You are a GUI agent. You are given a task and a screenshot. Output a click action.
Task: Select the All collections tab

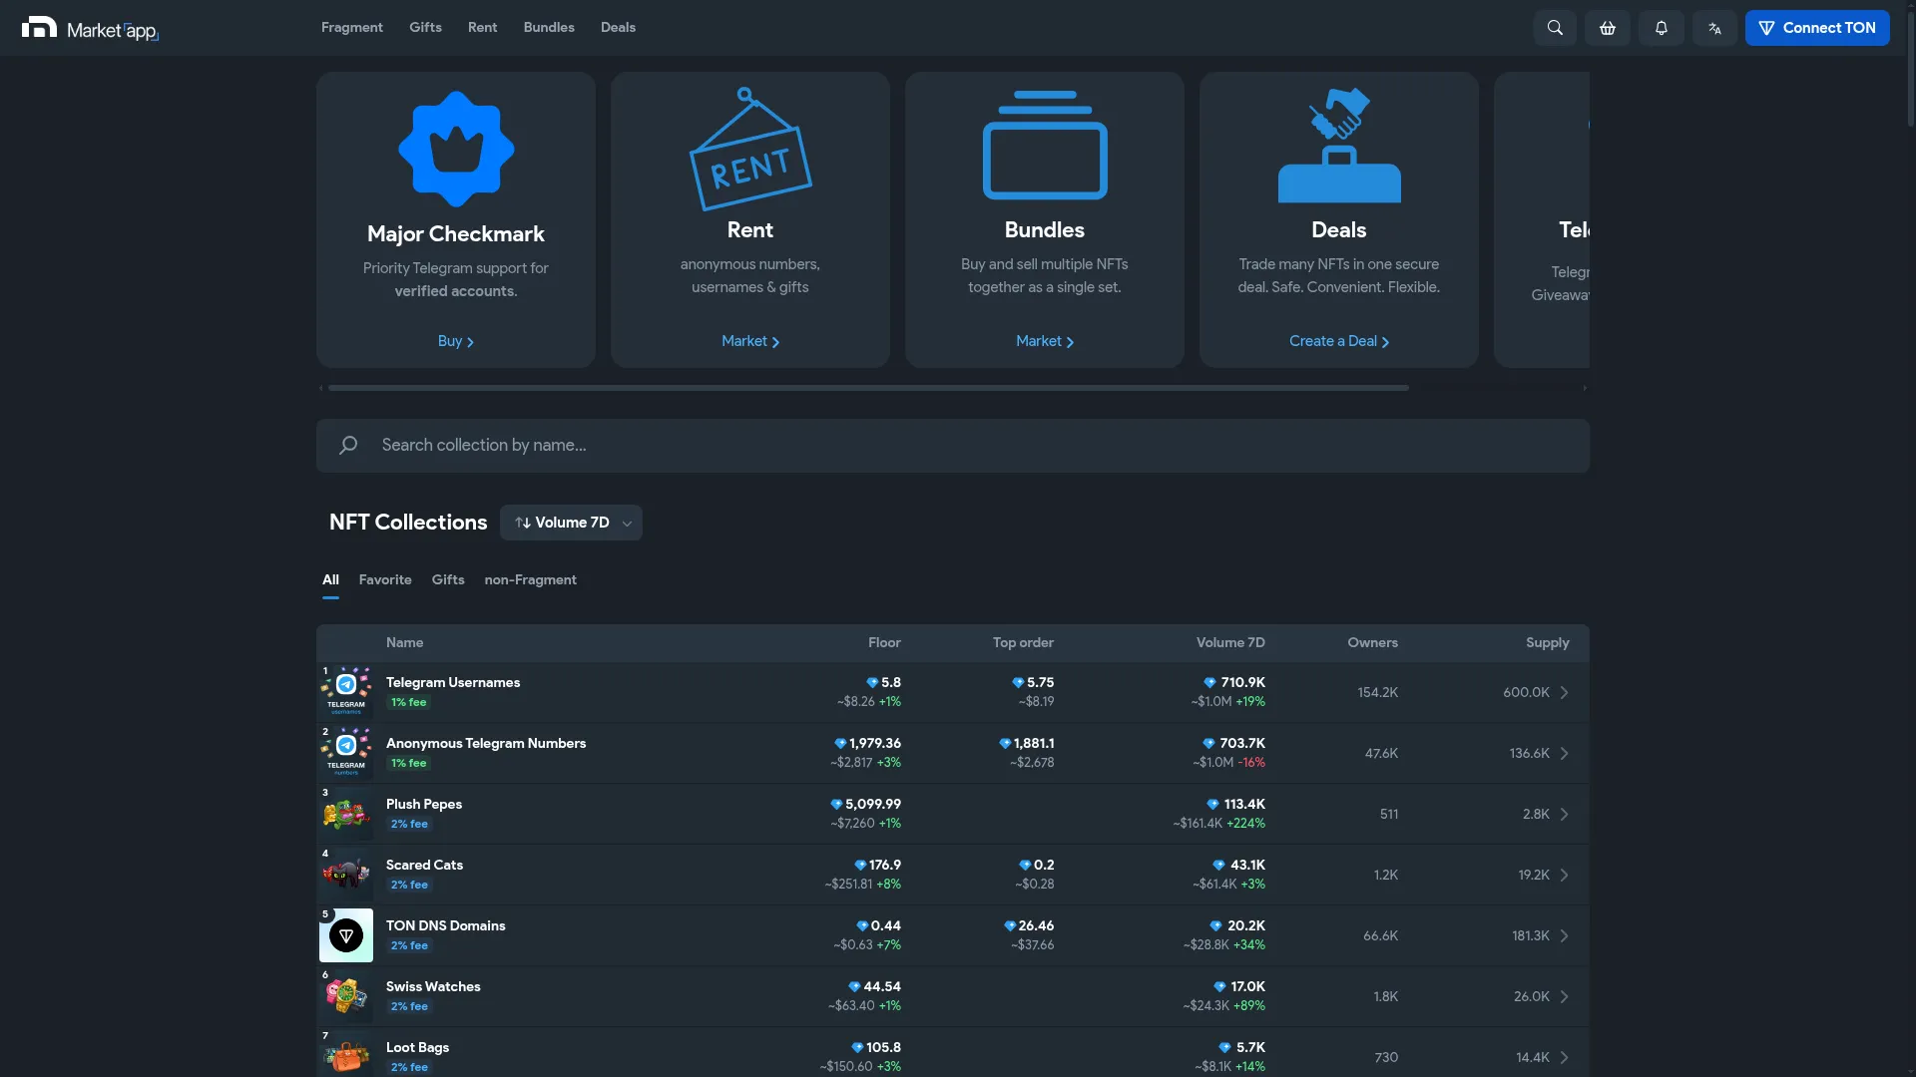330,579
